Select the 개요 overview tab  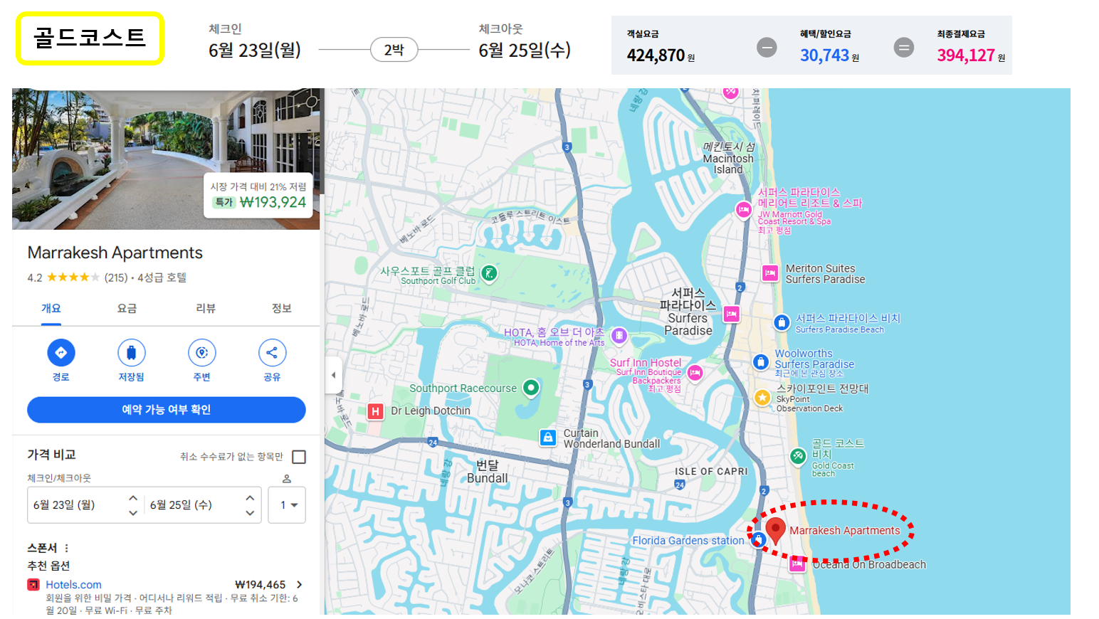[x=51, y=308]
